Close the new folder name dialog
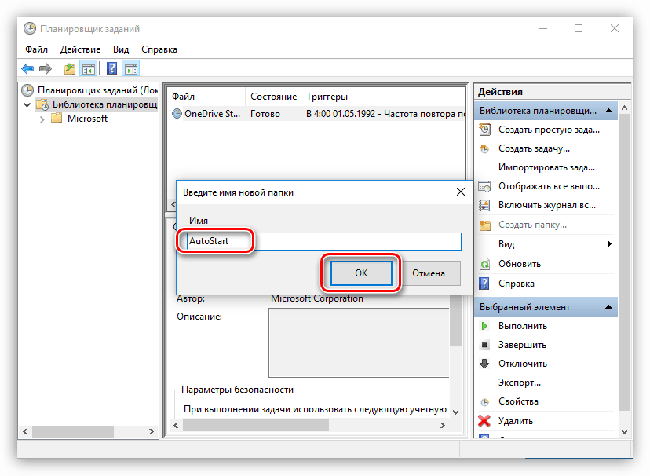The width and height of the screenshot is (650, 476). point(461,192)
